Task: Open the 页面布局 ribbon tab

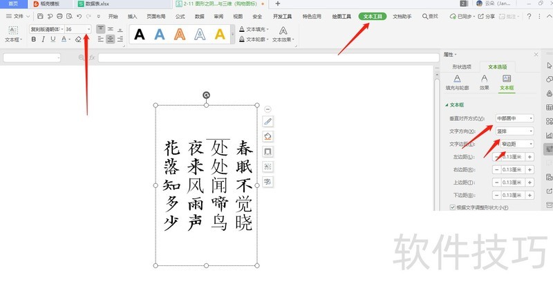Action: 156,16
